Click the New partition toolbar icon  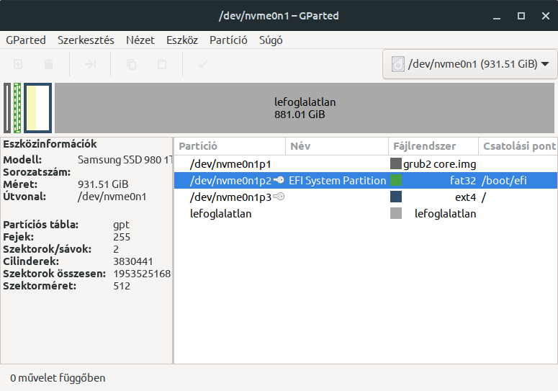coord(18,64)
